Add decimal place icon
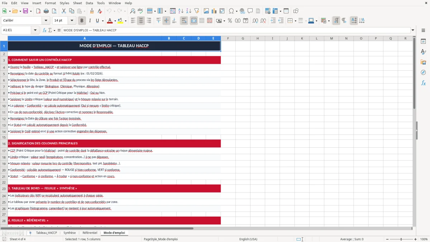 255,21
